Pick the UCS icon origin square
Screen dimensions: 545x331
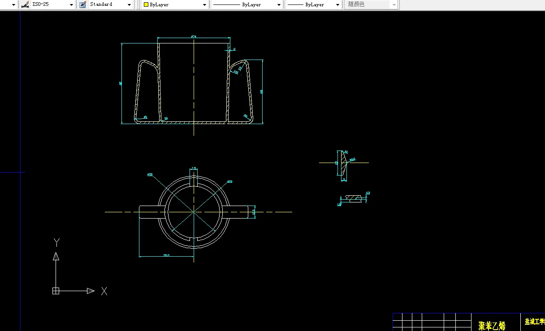(56, 291)
